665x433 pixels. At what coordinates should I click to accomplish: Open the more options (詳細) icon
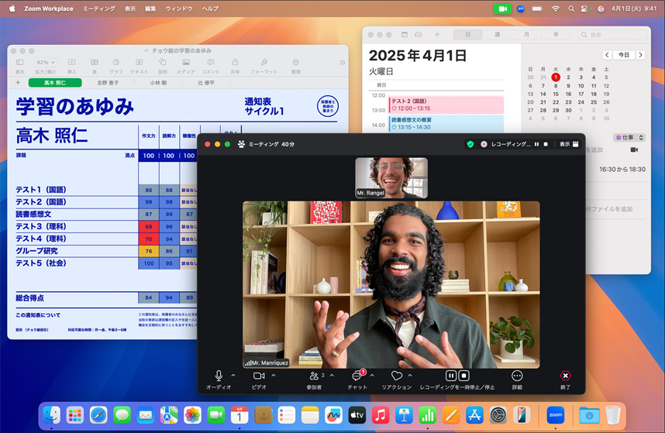coord(517,376)
